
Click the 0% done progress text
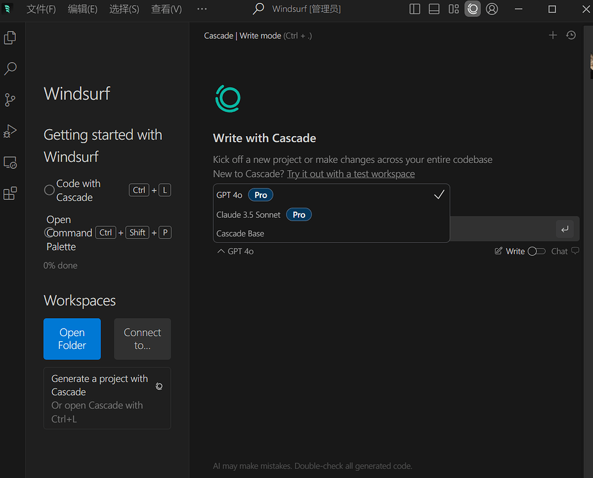click(x=61, y=265)
